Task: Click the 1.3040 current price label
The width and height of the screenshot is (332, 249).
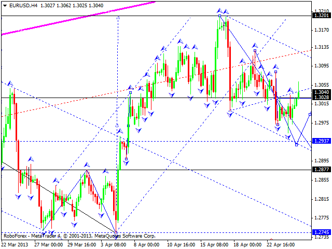Action: tap(321, 92)
